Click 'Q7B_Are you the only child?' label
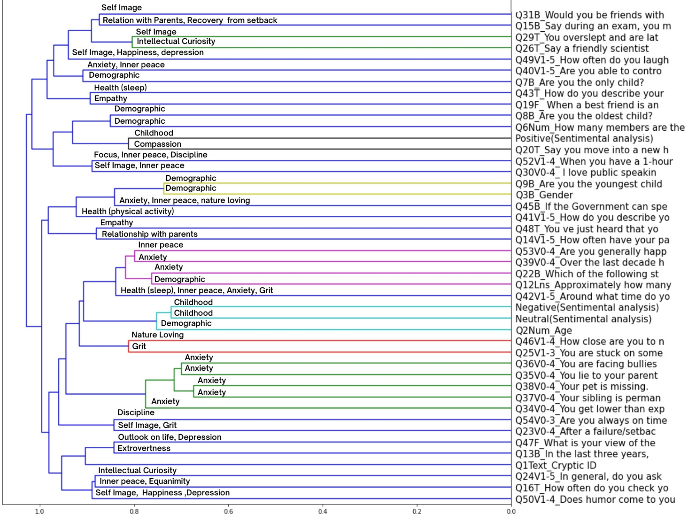Viewport: 689px width, 518px height. (x=579, y=82)
